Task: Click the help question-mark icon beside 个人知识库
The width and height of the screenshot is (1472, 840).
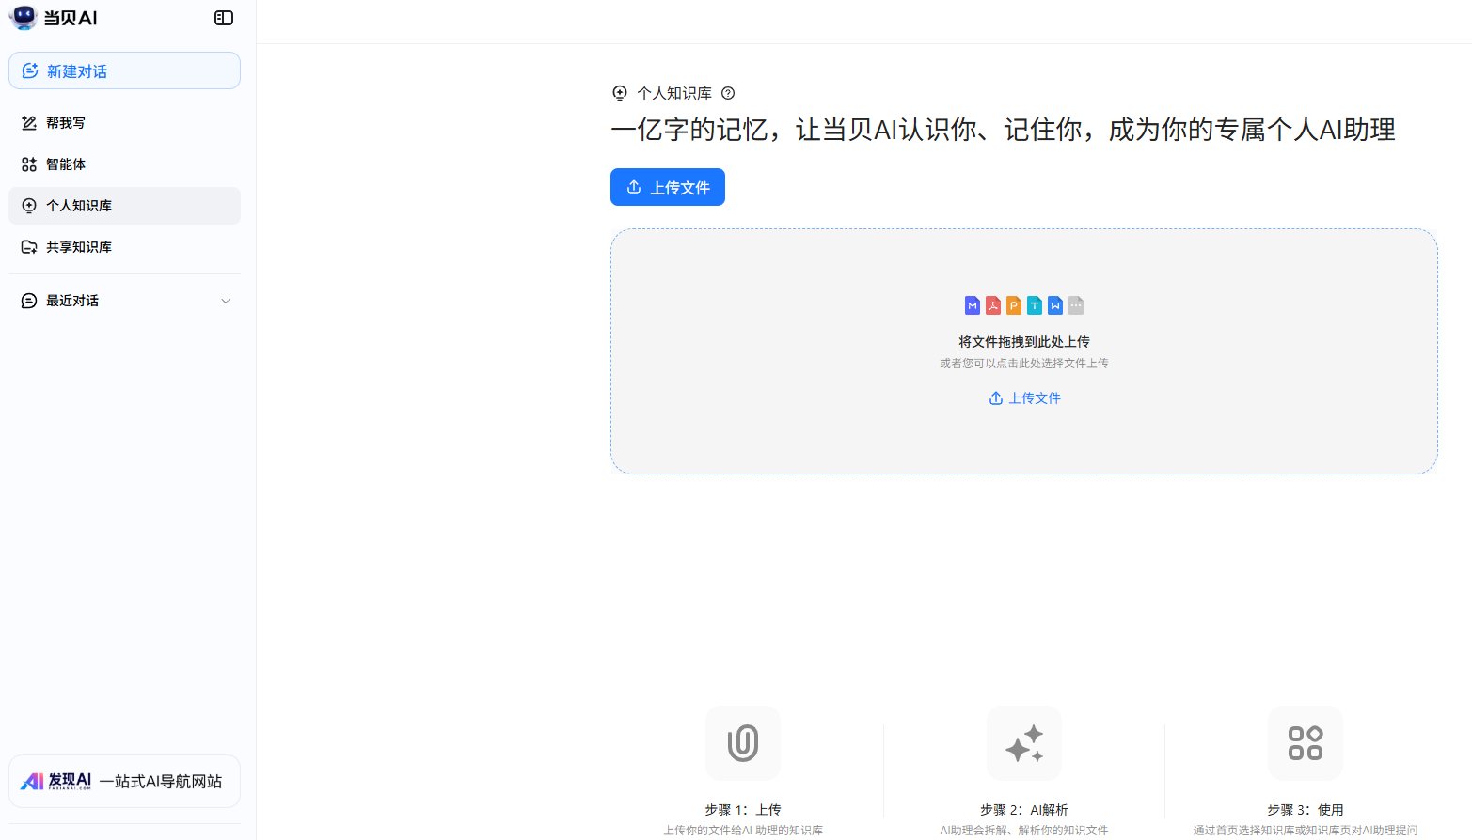Action: tap(728, 93)
